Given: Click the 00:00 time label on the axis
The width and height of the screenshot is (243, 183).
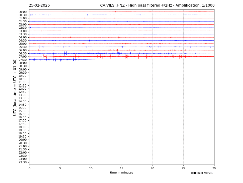Looking at the screenshot, I should tap(23, 12).
